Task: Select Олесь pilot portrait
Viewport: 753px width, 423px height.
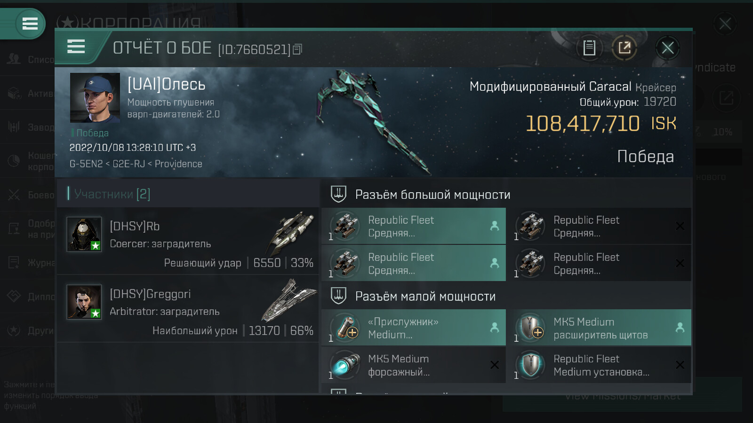Action: pos(95,98)
